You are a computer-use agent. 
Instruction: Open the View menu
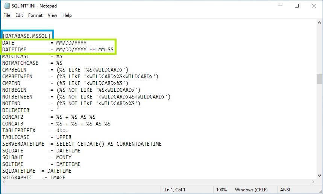[x=52, y=15]
